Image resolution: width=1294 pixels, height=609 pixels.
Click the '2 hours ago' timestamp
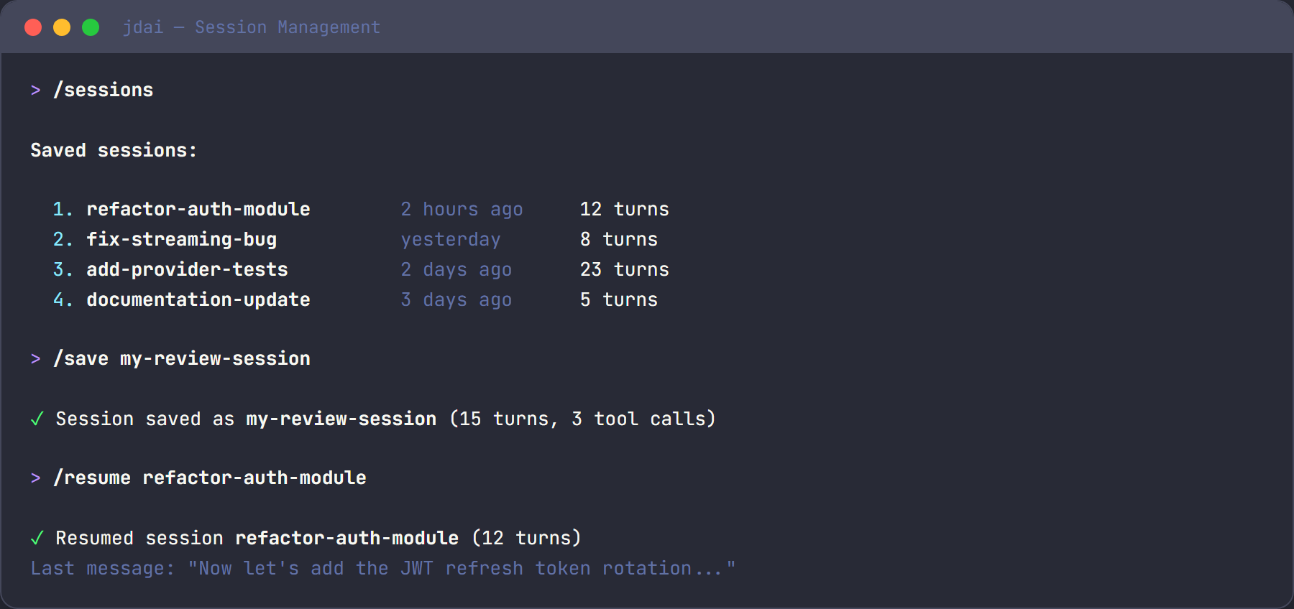click(x=462, y=209)
